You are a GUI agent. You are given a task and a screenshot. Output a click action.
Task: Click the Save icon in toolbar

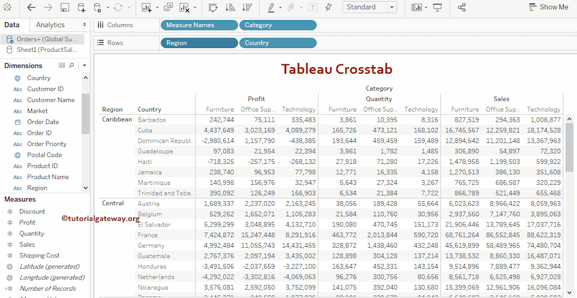[65, 7]
